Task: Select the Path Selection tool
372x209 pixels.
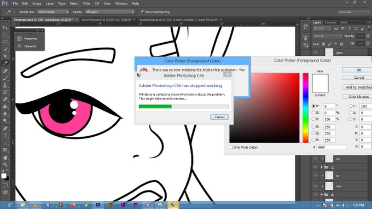Action: 5,143
